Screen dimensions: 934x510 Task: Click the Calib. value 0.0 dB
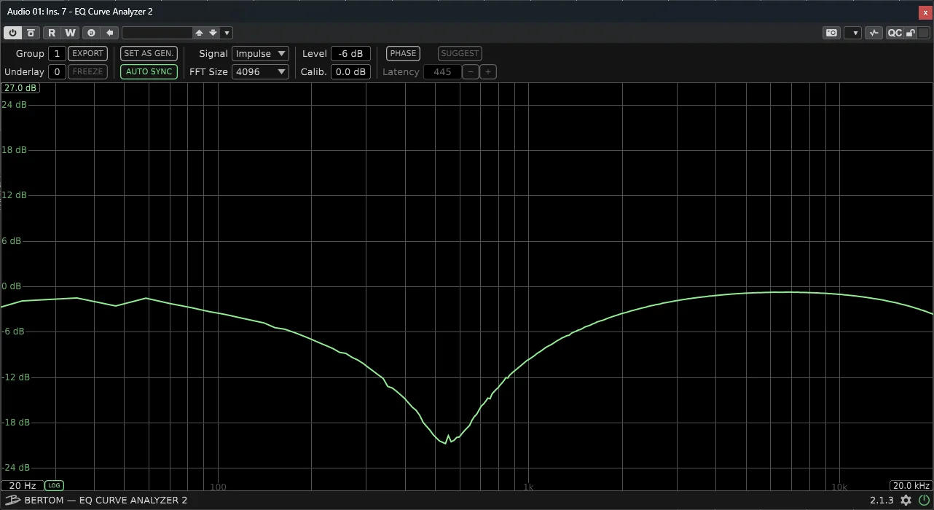point(351,71)
